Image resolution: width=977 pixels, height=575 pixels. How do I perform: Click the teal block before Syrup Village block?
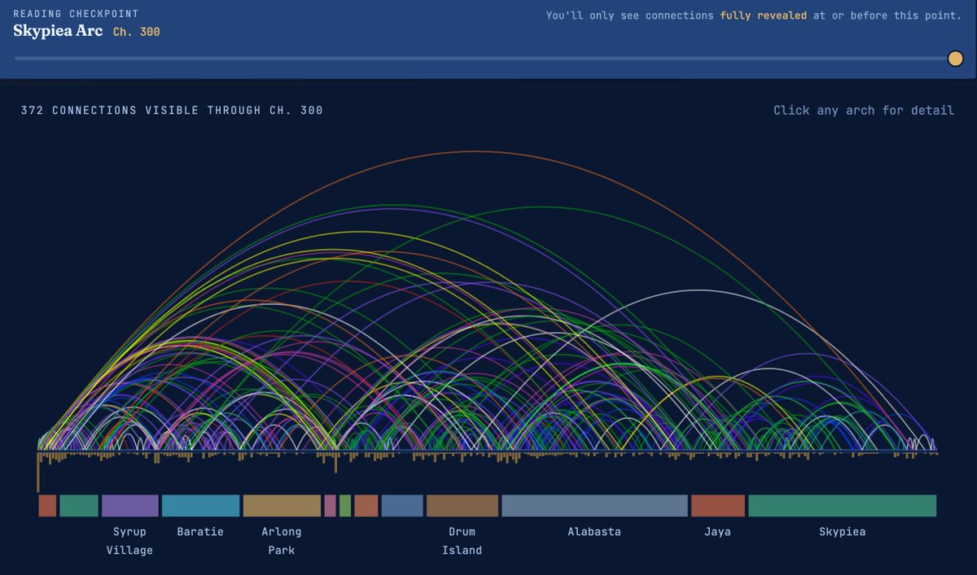point(79,506)
